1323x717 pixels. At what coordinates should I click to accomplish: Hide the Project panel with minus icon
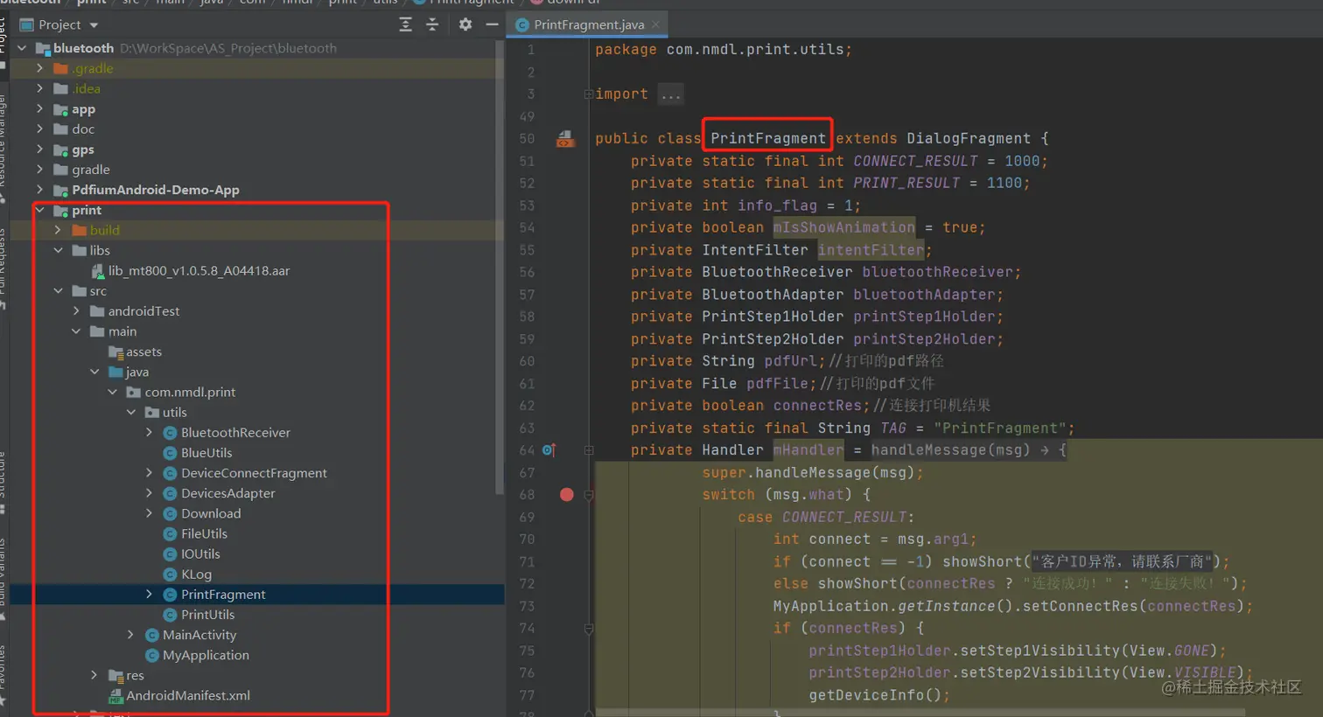[x=492, y=24]
